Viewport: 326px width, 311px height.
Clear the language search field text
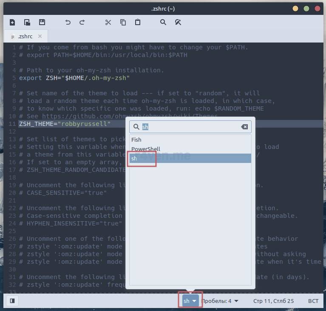point(244,127)
